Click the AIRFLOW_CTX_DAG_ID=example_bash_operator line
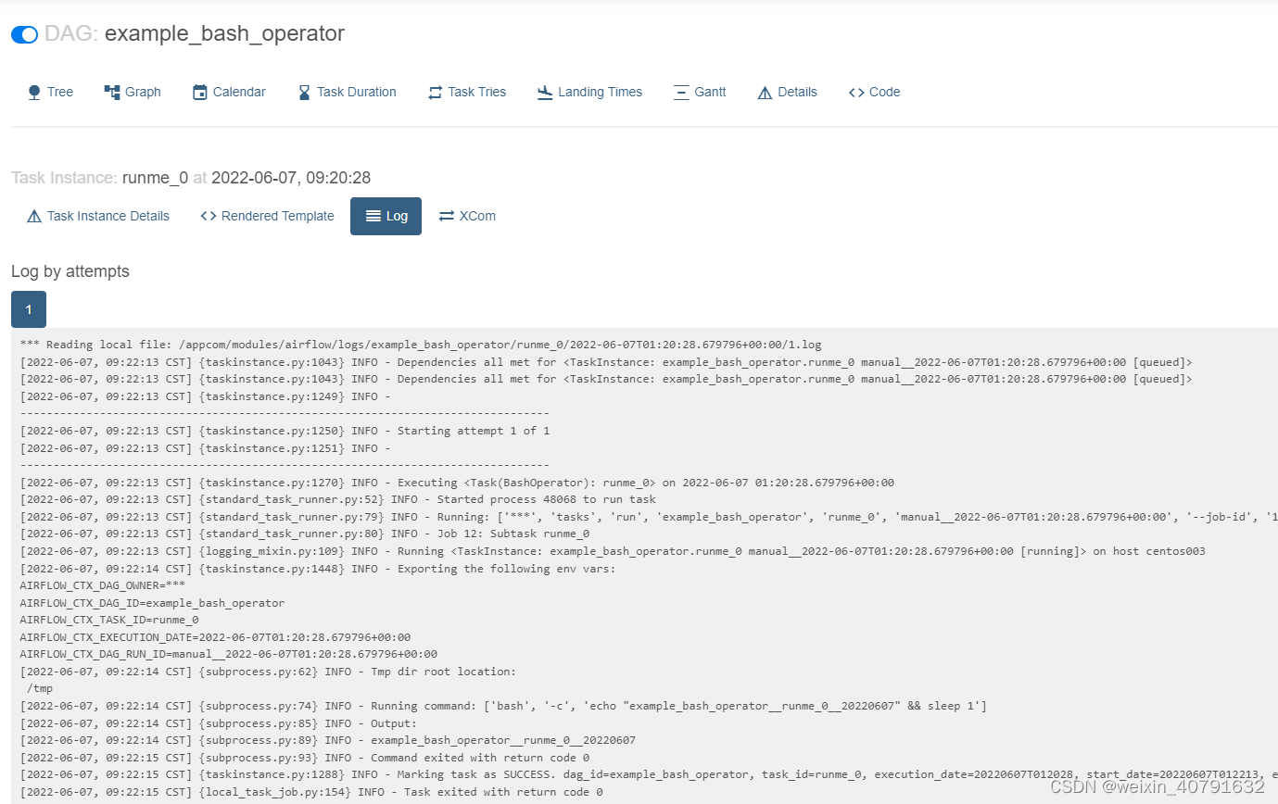Screen dimensions: 1278x804 pos(152,603)
